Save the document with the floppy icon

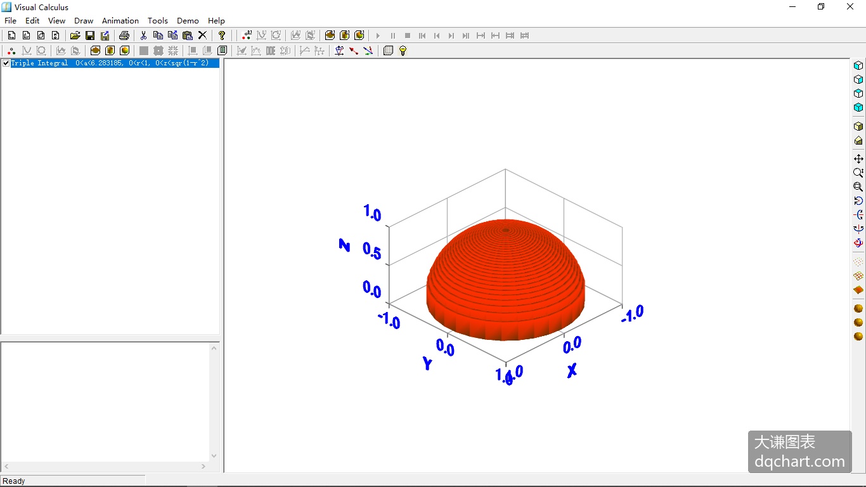tap(90, 36)
